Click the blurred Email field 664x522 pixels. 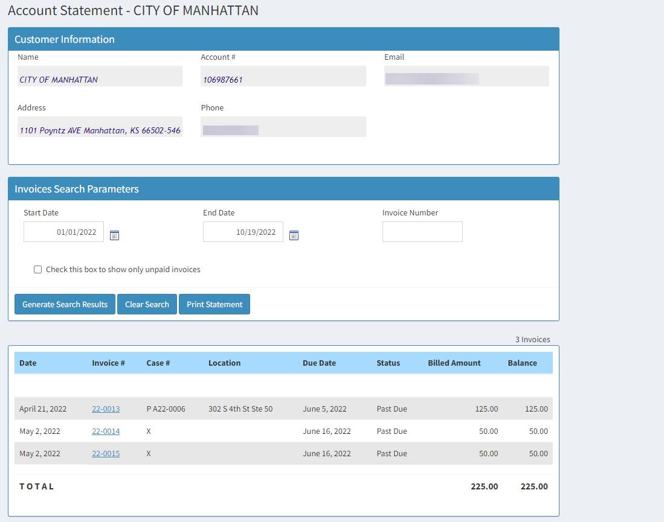[x=466, y=76]
